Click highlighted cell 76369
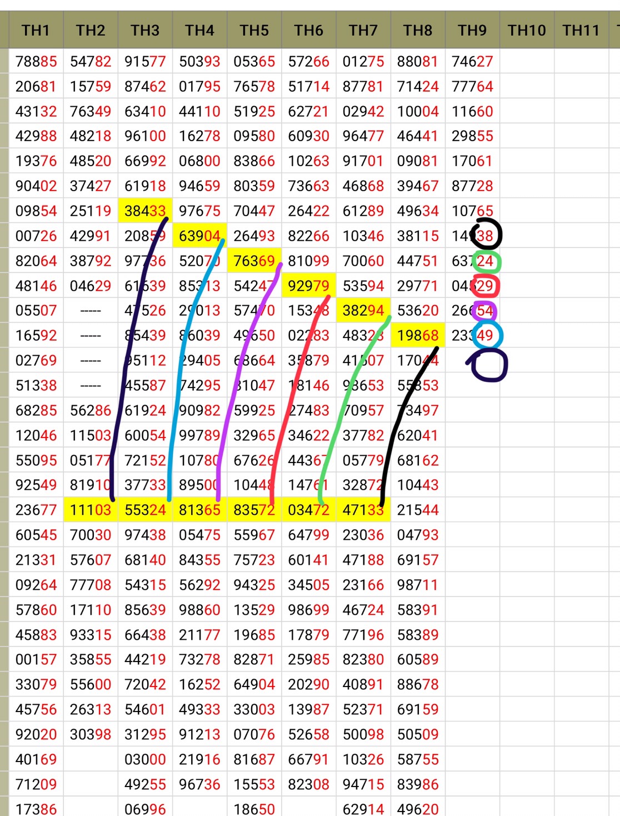The image size is (620, 816). coord(254,261)
